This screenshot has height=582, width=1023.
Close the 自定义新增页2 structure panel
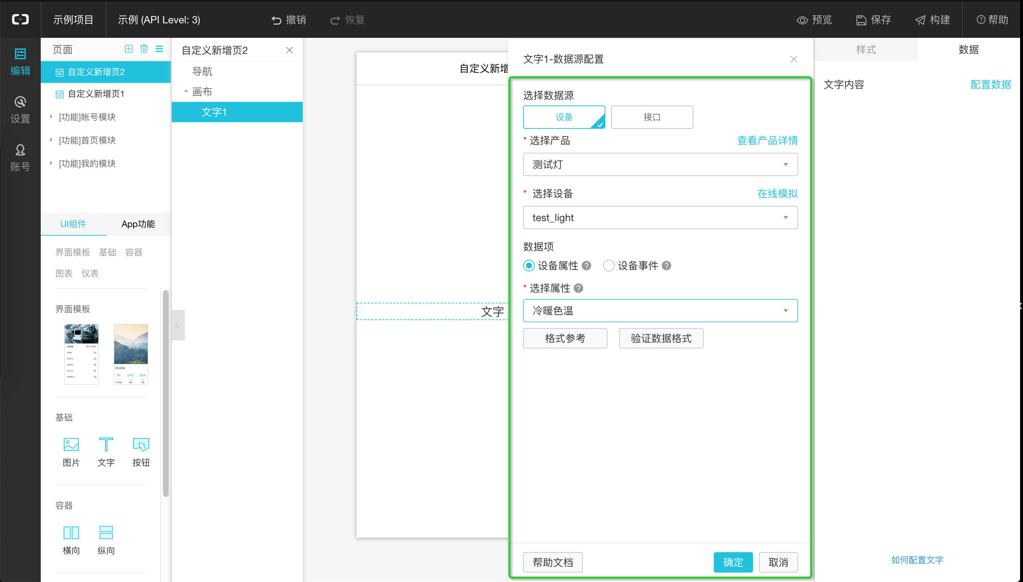tap(290, 50)
